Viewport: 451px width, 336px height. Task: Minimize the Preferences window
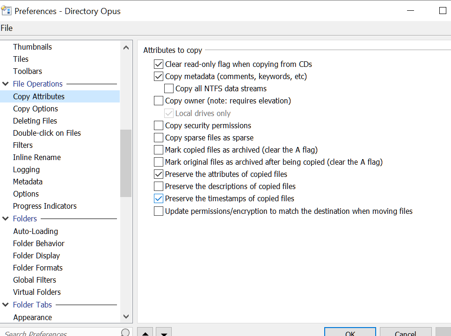pos(410,11)
